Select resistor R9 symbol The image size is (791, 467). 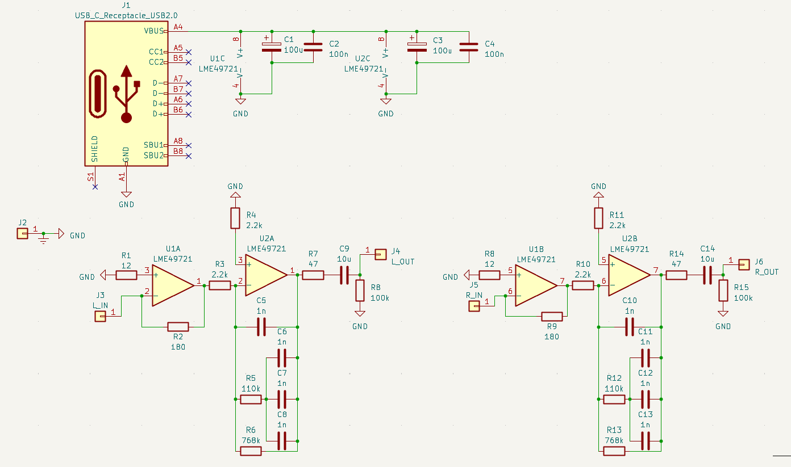coord(552,317)
